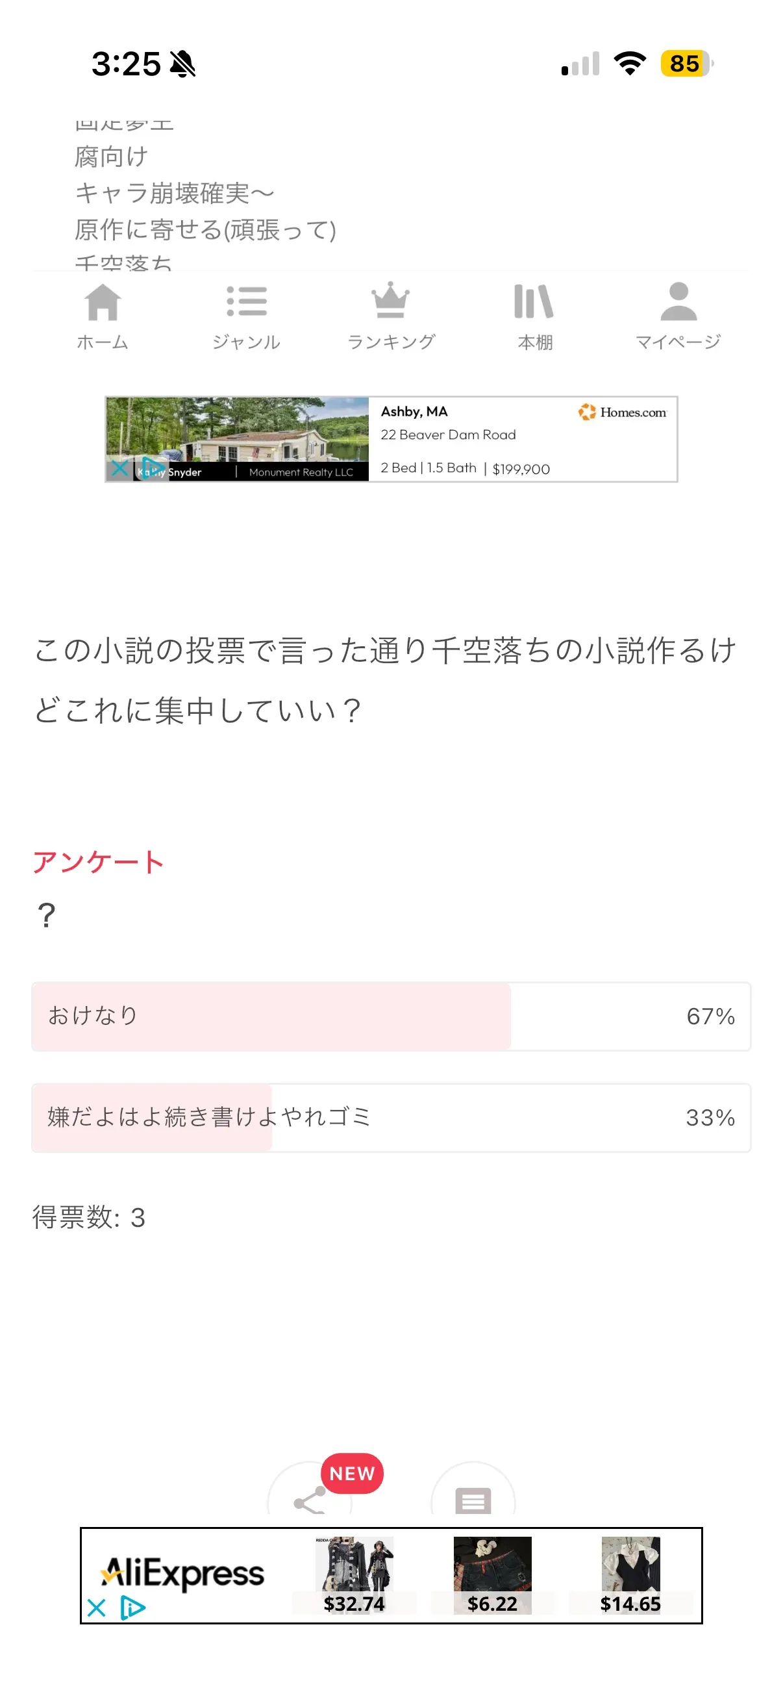783x1703 pixels.
Task: Select the 嫌だよはよ続き書けよ poll option
Action: [x=390, y=1117]
